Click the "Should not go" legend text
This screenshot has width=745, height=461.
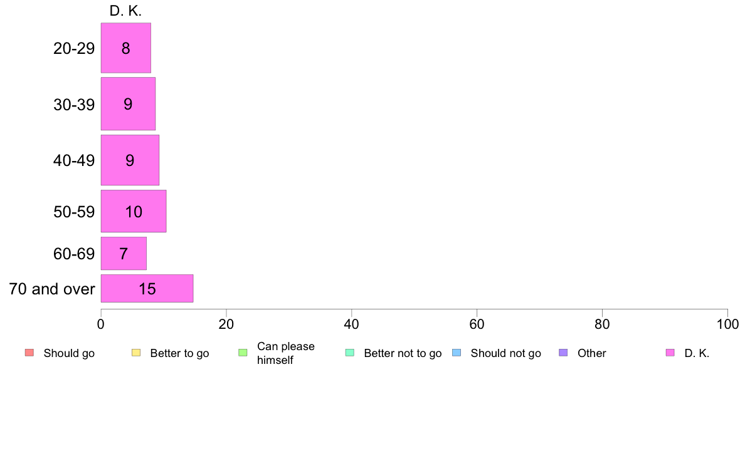pos(505,353)
